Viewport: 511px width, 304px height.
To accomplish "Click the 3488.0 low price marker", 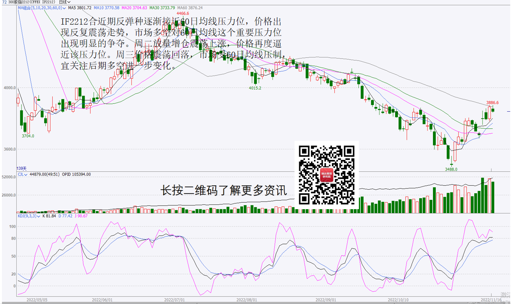I will (451, 169).
